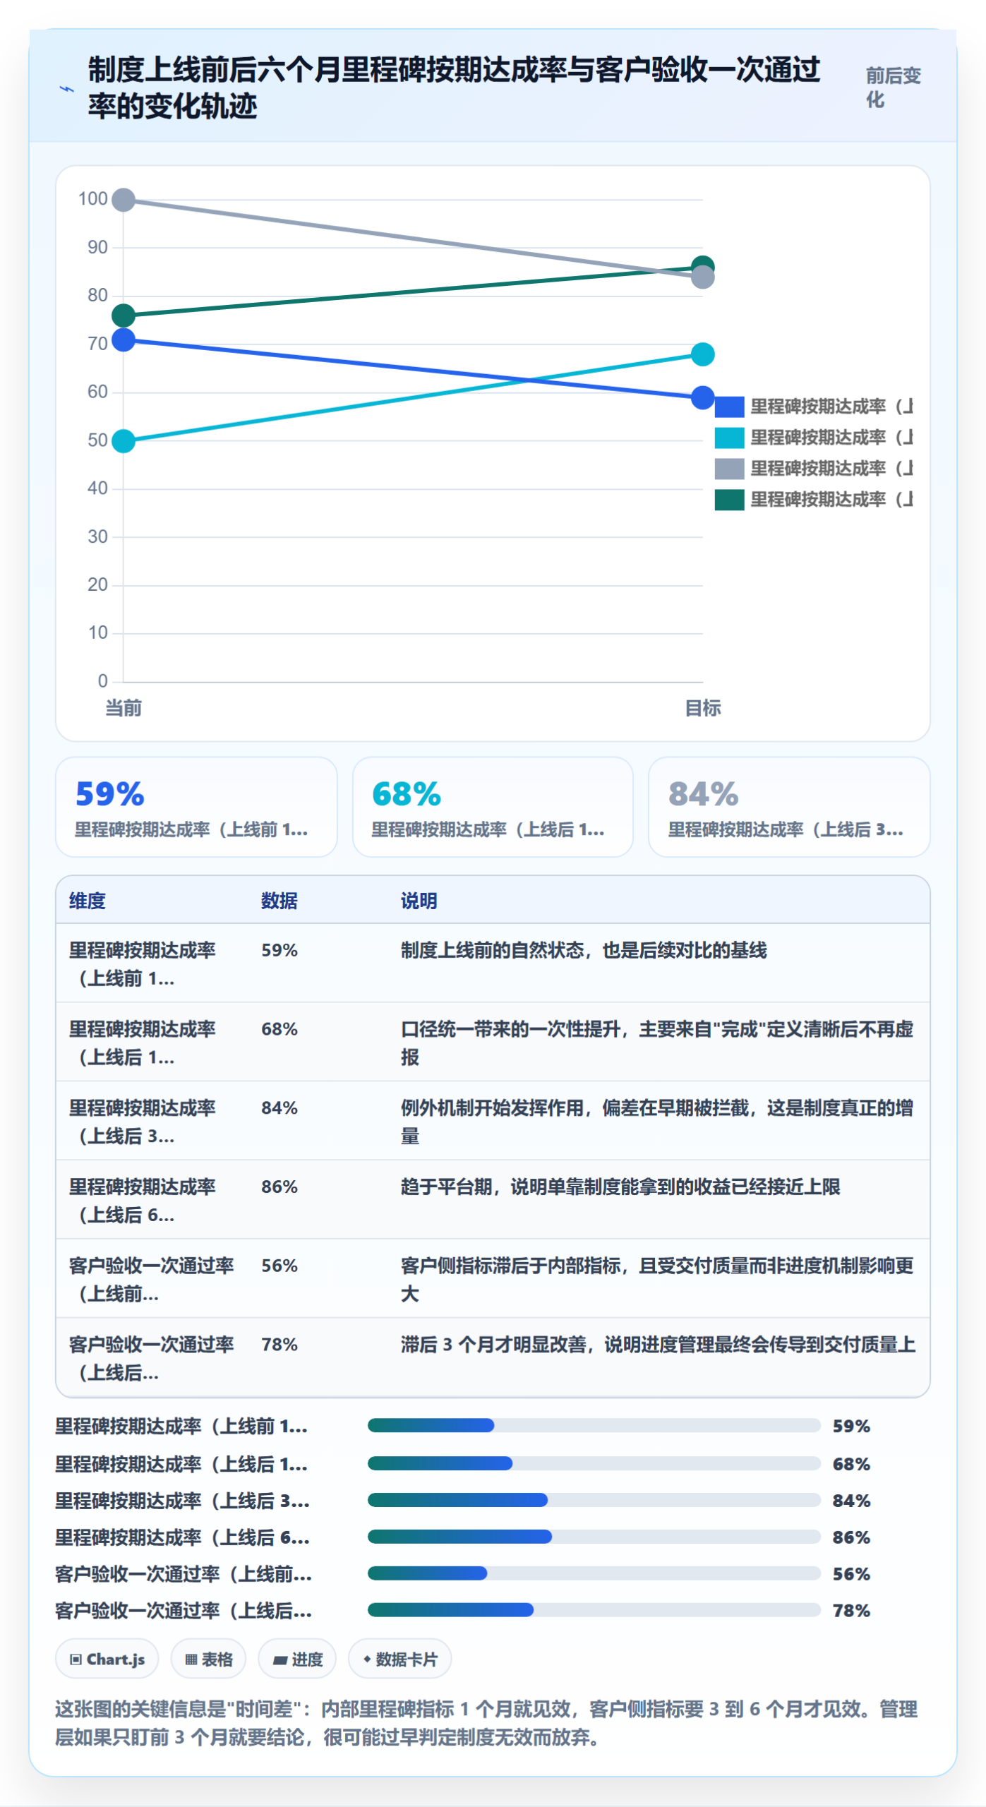Click the description 趋于平台期，说明单靠制度能拿到的收益已经接近上限

tap(620, 1187)
